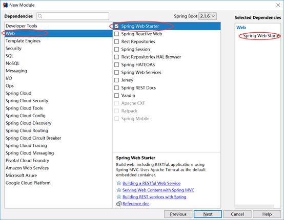The height and width of the screenshot is (220, 284).
Task: Select Amazon Web Services category
Action: pyautogui.click(x=58, y=168)
